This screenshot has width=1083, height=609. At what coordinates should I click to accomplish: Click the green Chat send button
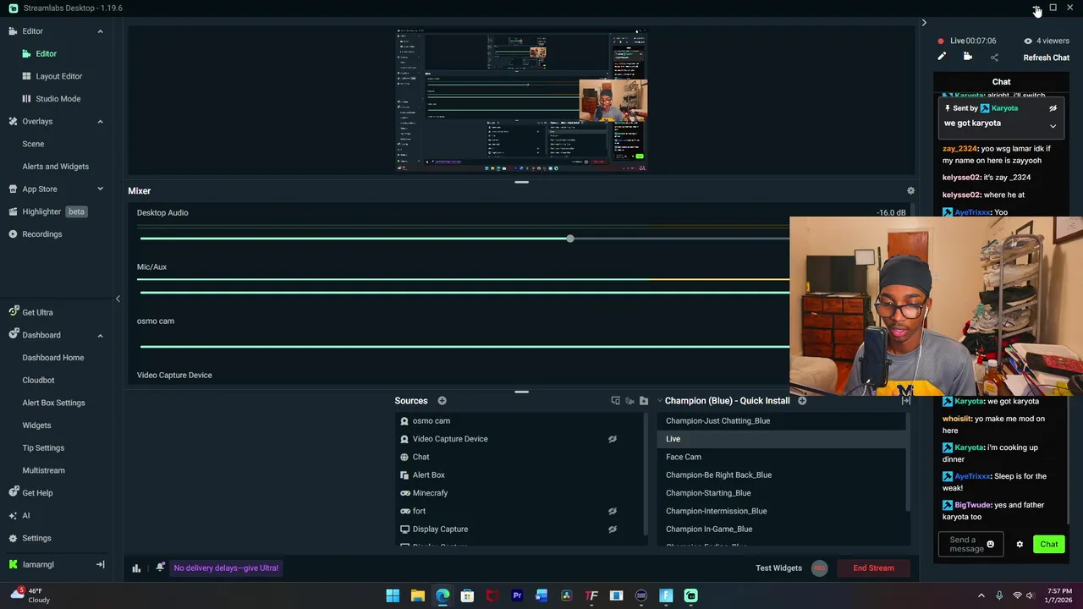[x=1049, y=545]
